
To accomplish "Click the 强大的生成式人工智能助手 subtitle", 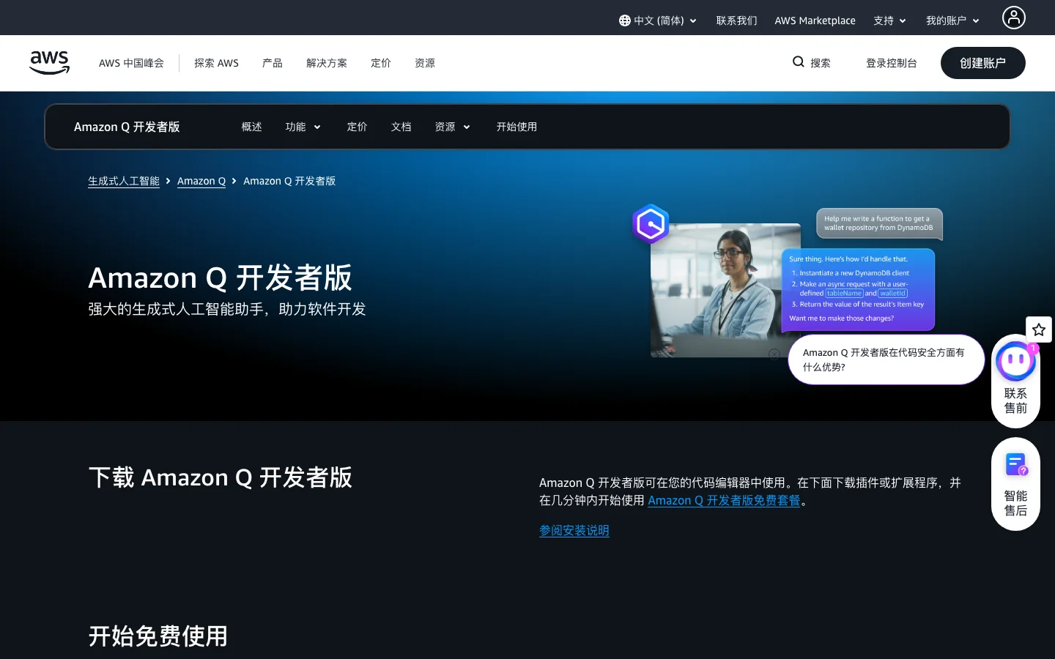I will tap(227, 309).
